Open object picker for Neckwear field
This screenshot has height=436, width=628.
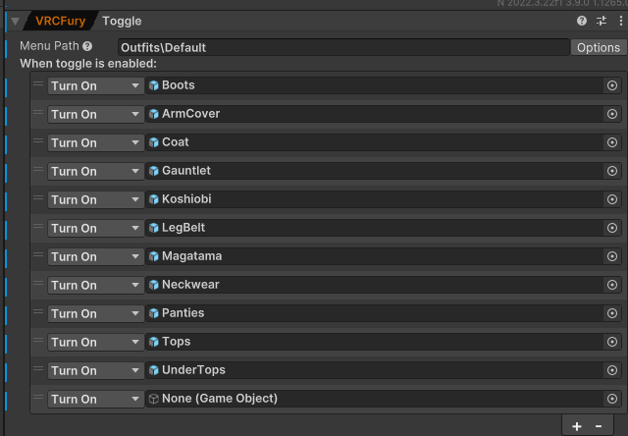612,285
